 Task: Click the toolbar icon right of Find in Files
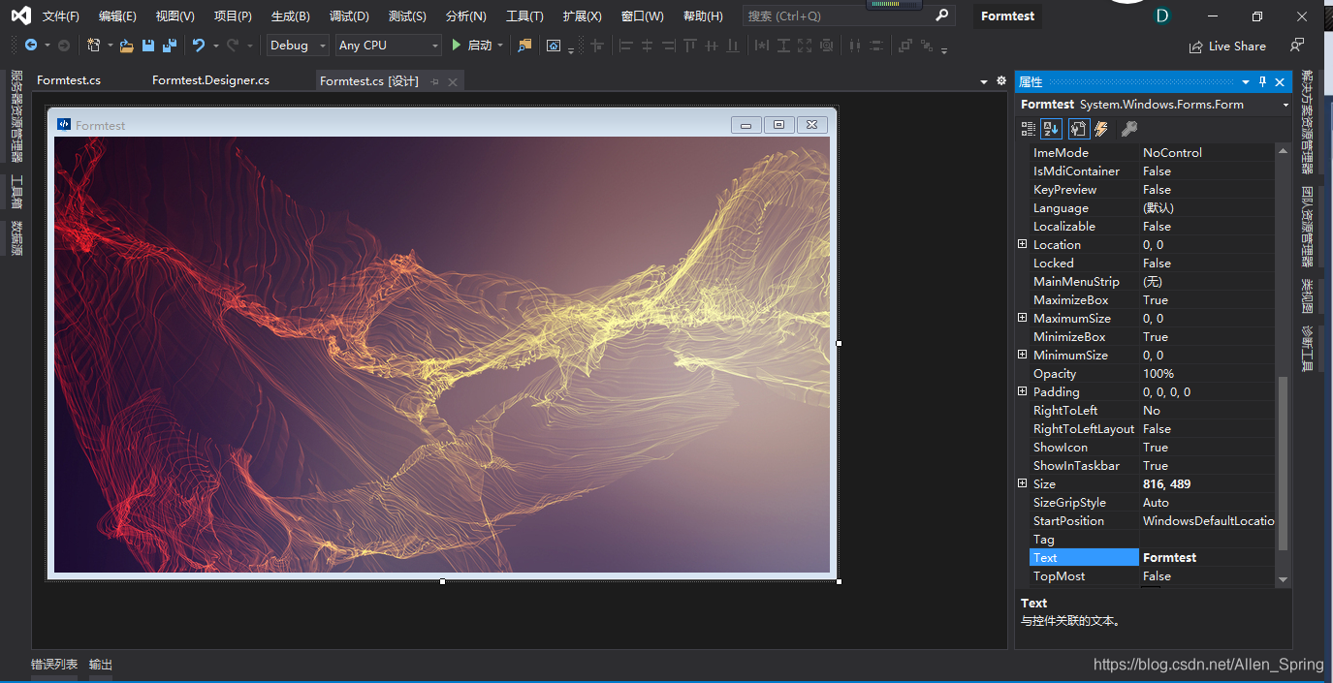pyautogui.click(x=554, y=46)
